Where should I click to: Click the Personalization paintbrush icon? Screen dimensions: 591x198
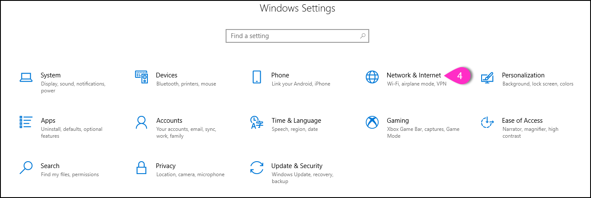(487, 77)
